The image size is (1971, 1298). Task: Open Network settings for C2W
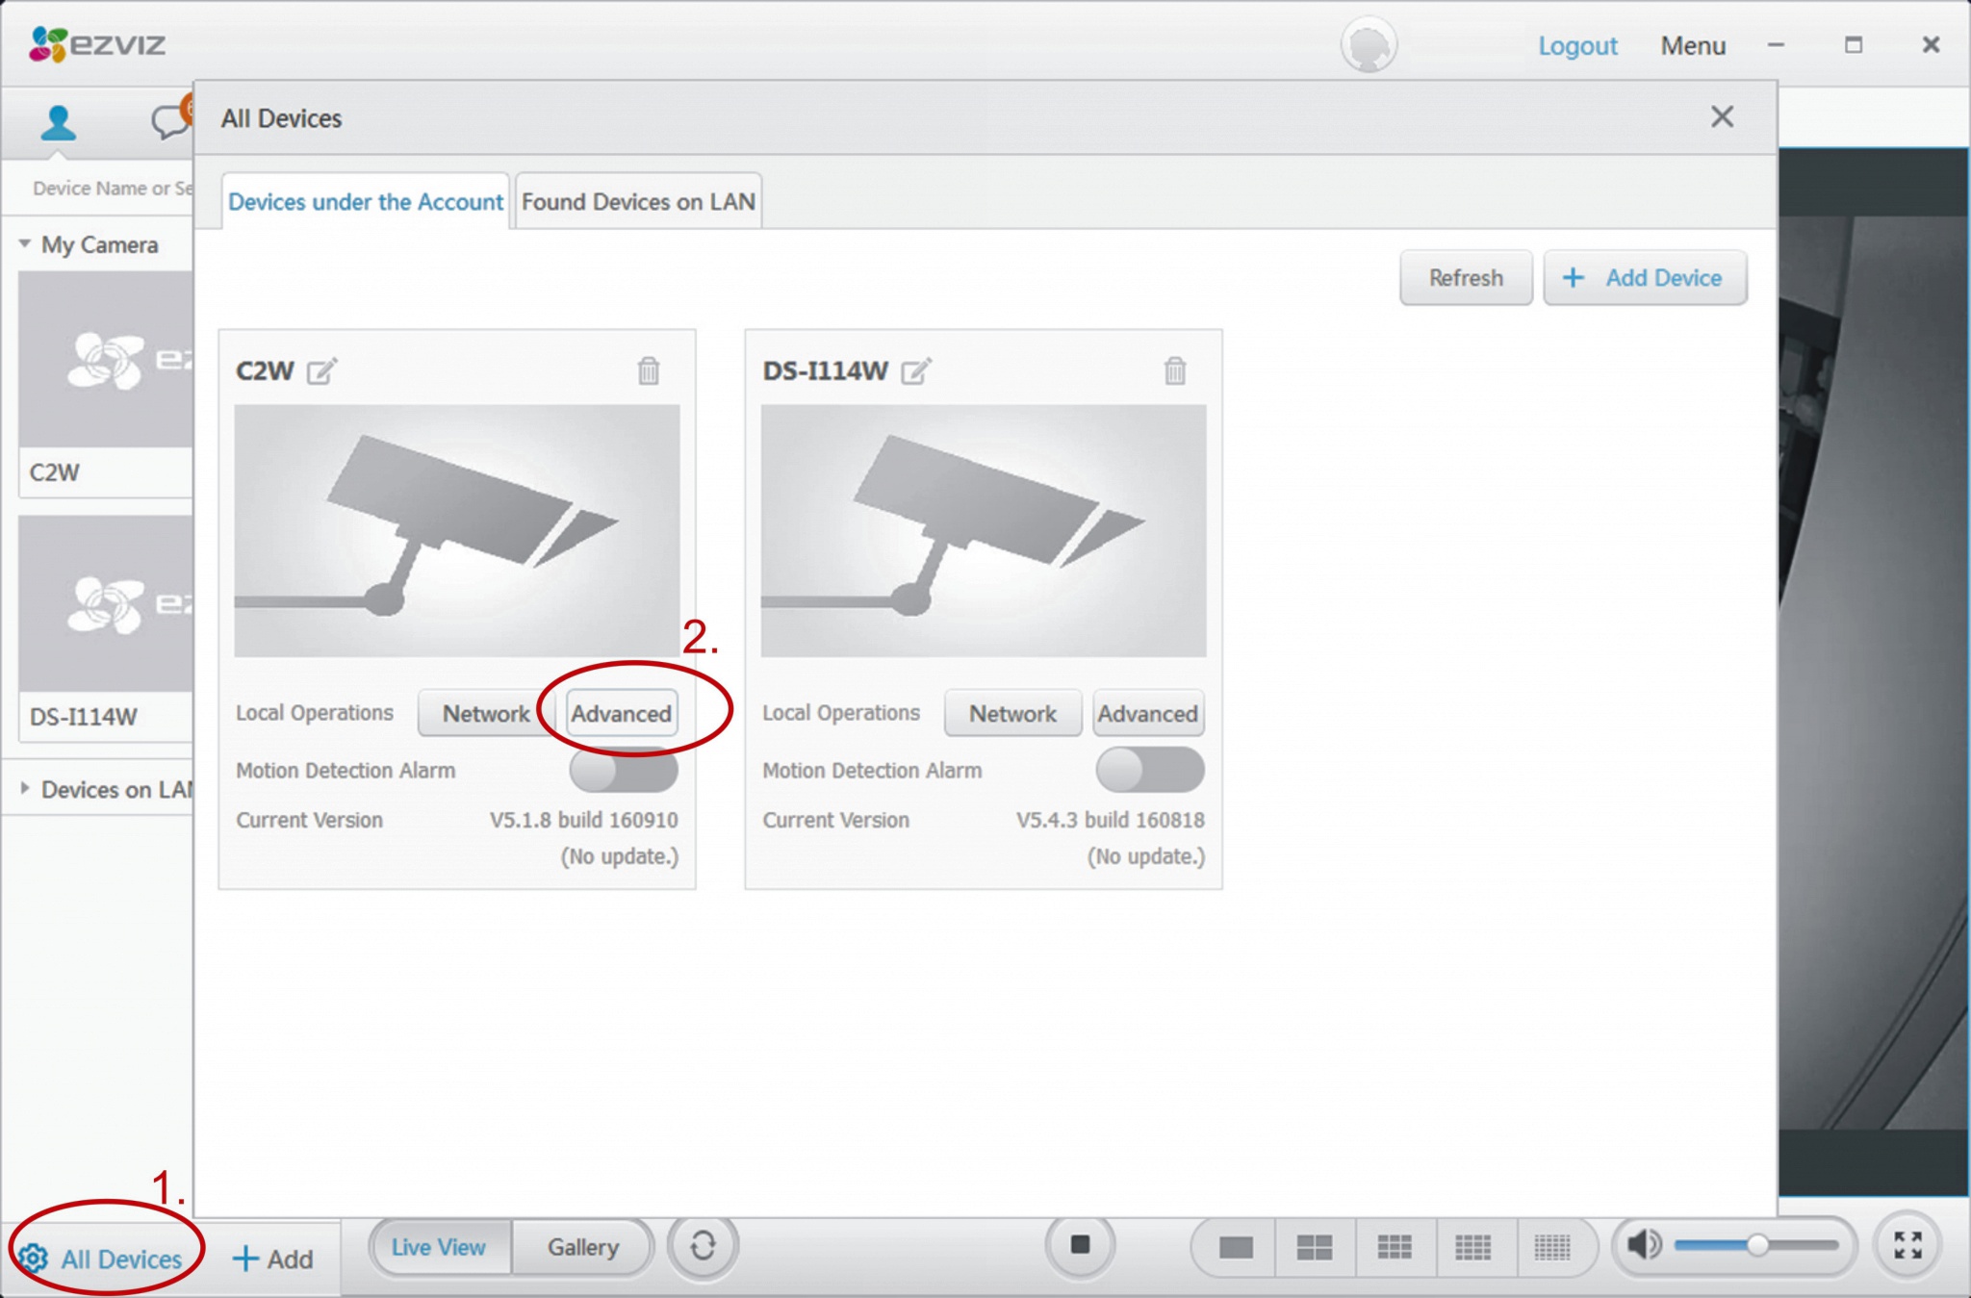point(486,714)
